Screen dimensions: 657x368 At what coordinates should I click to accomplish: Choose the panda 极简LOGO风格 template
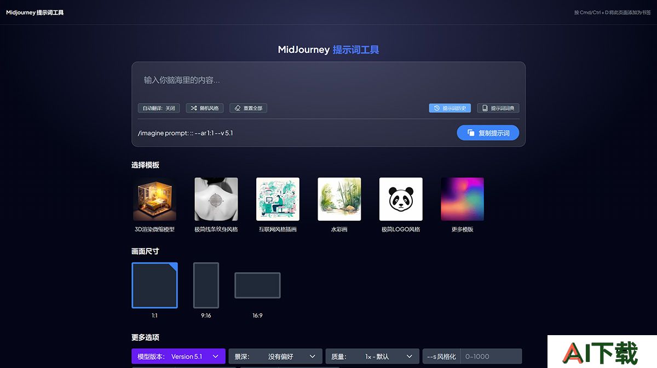[x=401, y=199]
